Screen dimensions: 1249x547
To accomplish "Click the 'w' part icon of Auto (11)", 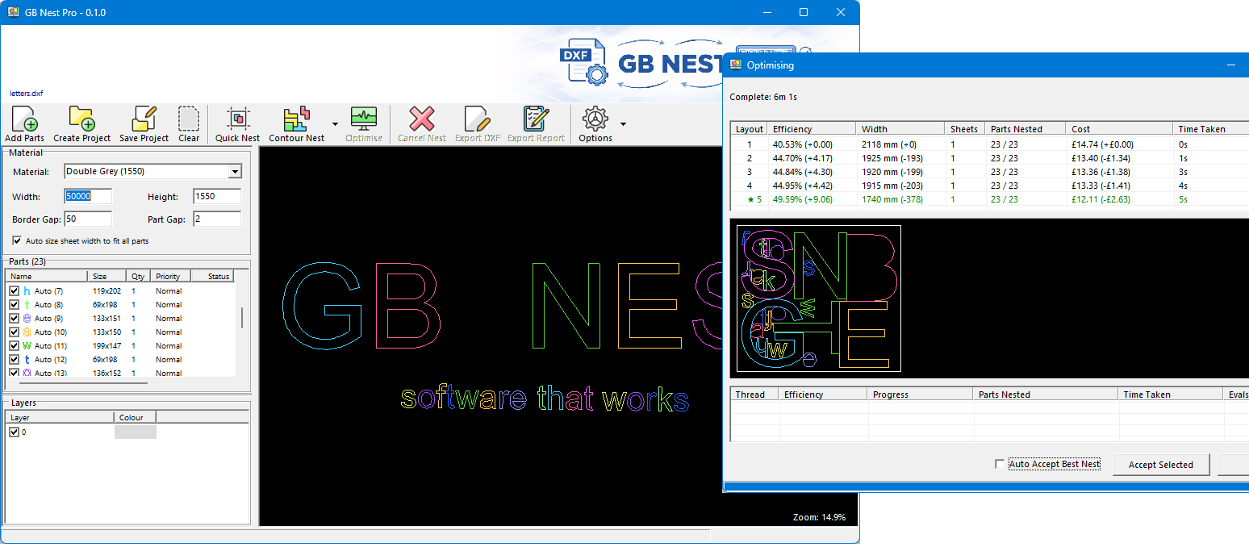I will (x=27, y=346).
